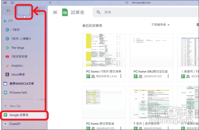Click the YouTube favicon of T客邦影新聞
This screenshot has width=199, height=130.
click(x=7, y=57)
